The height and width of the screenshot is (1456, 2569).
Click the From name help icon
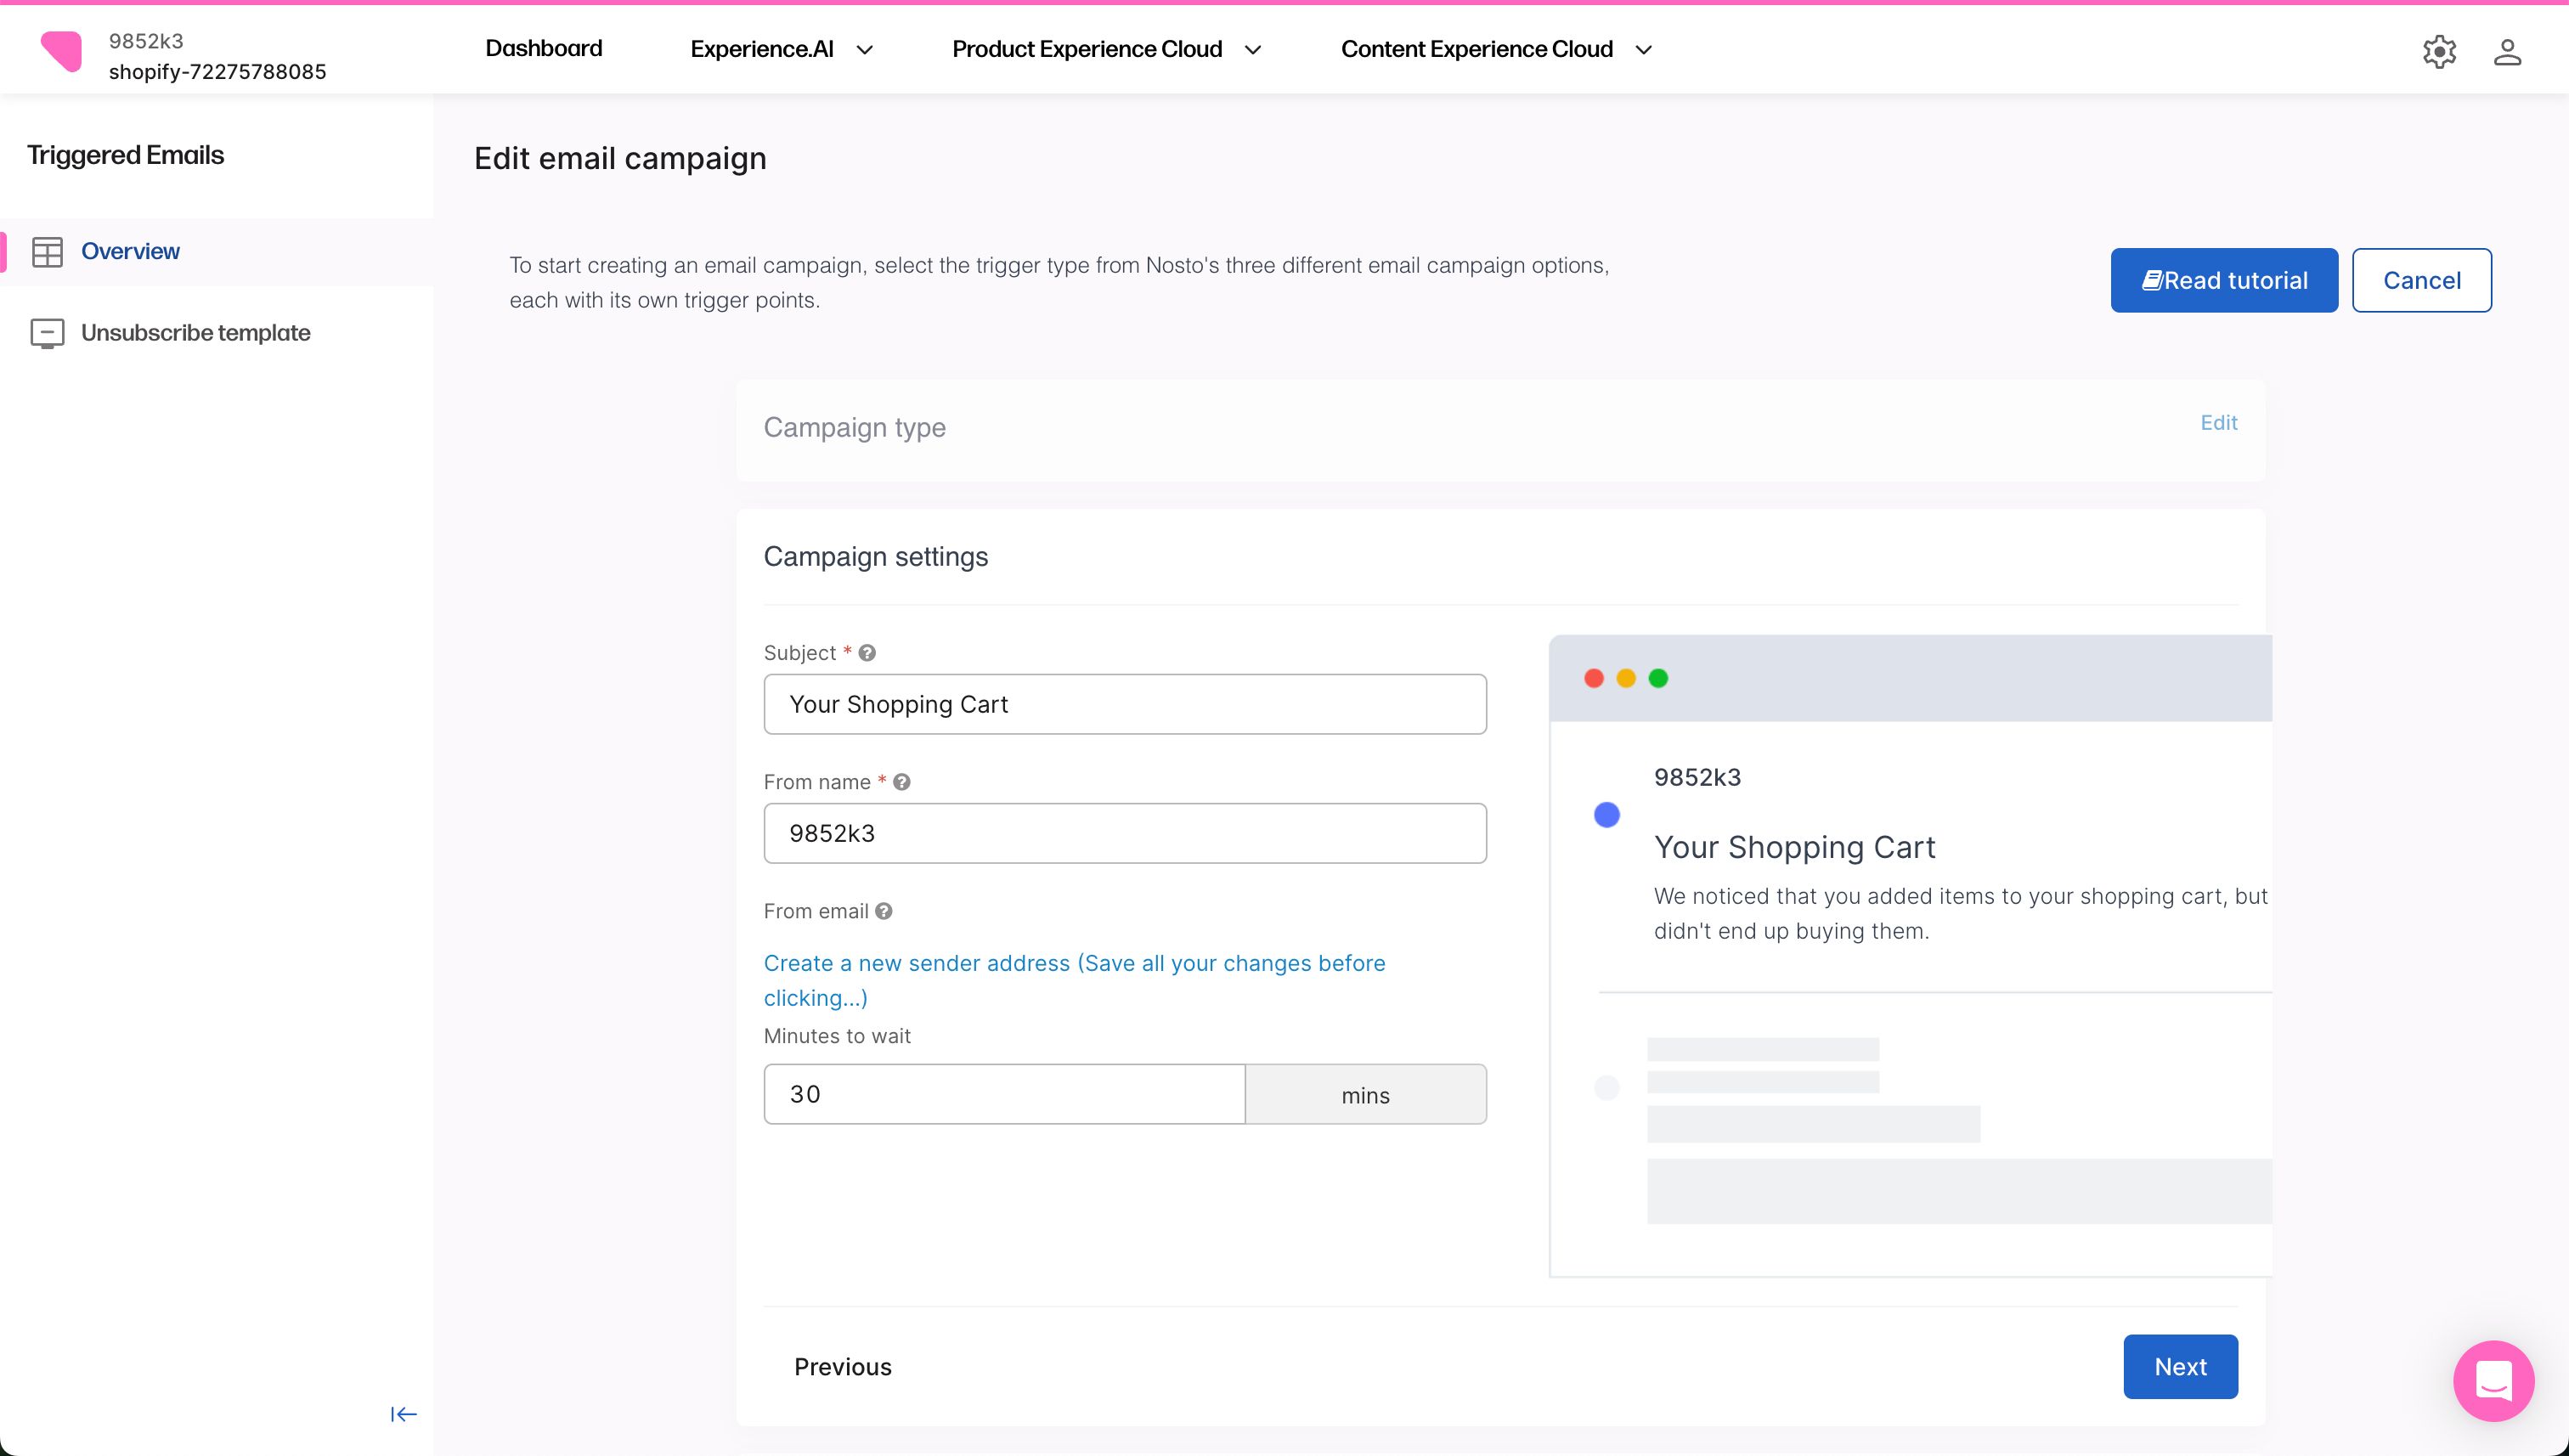(901, 782)
